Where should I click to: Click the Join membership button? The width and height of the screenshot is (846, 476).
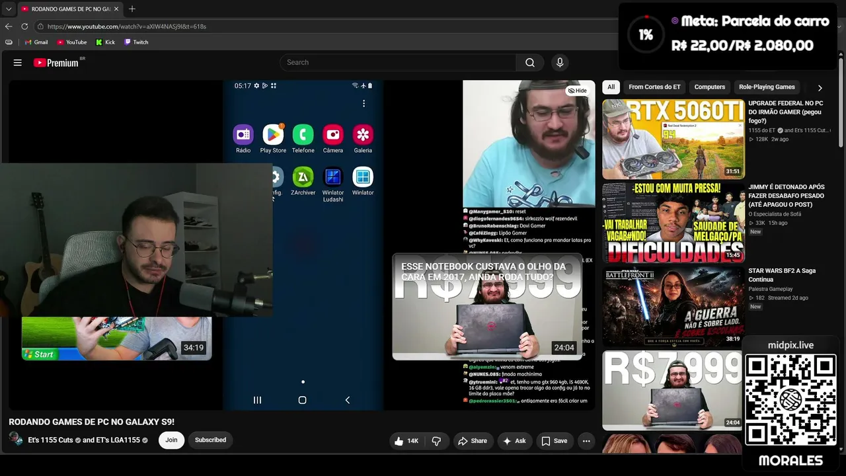[171, 440]
